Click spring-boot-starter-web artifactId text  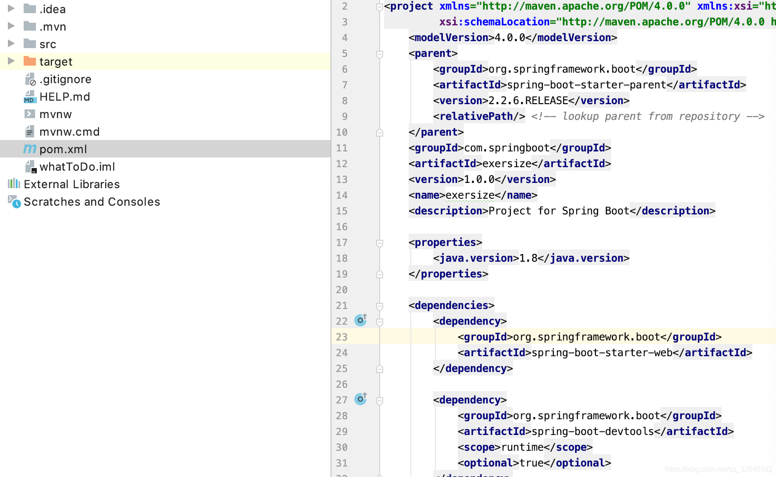tap(602, 353)
